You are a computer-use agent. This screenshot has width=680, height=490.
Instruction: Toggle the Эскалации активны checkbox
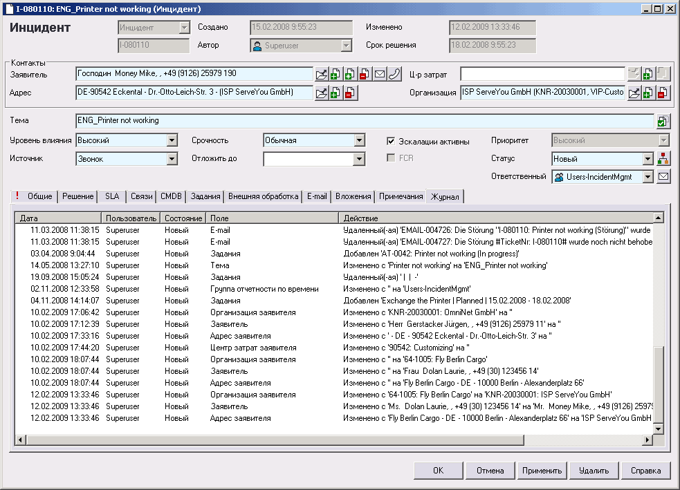point(391,141)
